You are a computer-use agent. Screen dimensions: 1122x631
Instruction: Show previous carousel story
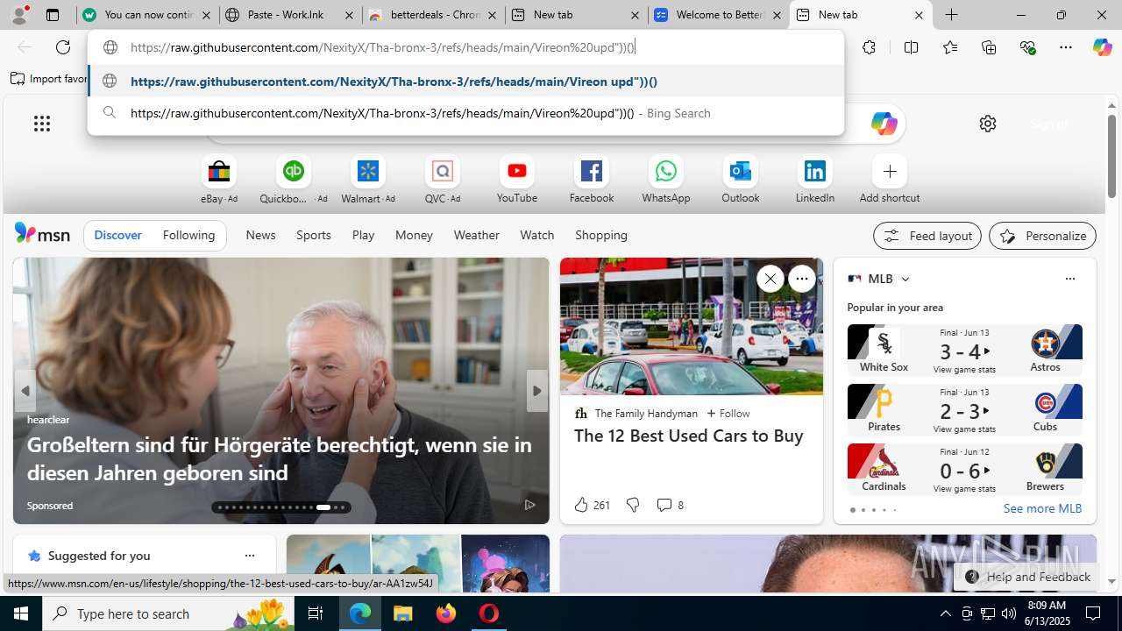coord(25,391)
